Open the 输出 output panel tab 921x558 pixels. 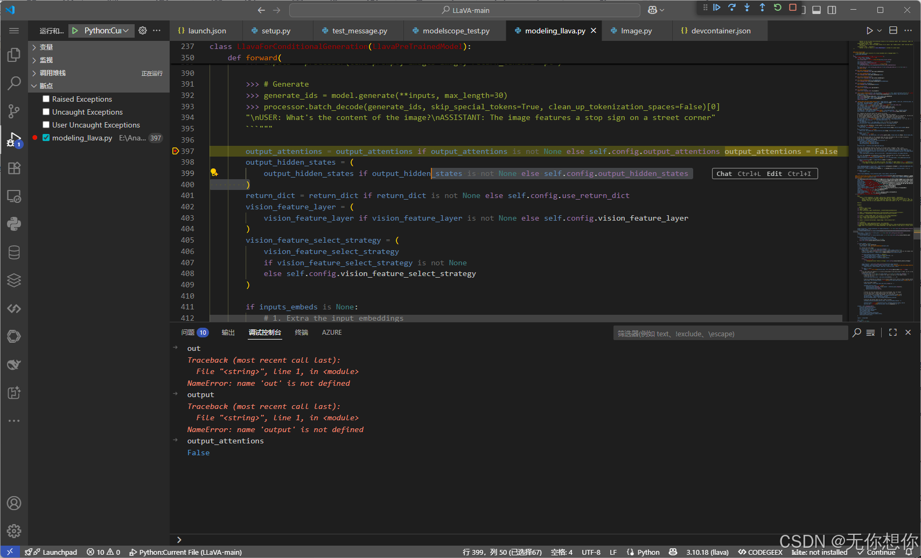pyautogui.click(x=228, y=333)
